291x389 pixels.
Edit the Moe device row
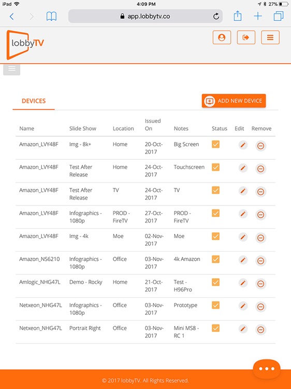pyautogui.click(x=243, y=237)
